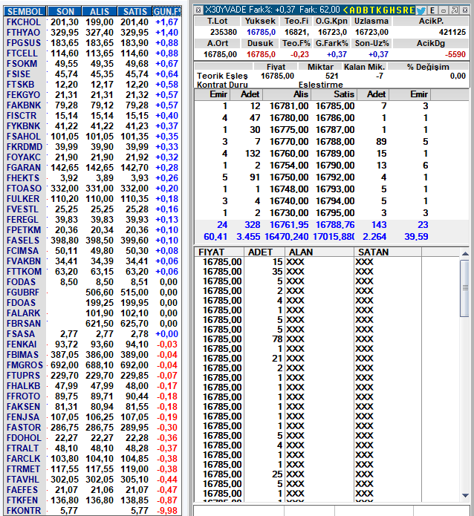
Task: Click ask price 16795,00 in order book
Action: coord(335,212)
